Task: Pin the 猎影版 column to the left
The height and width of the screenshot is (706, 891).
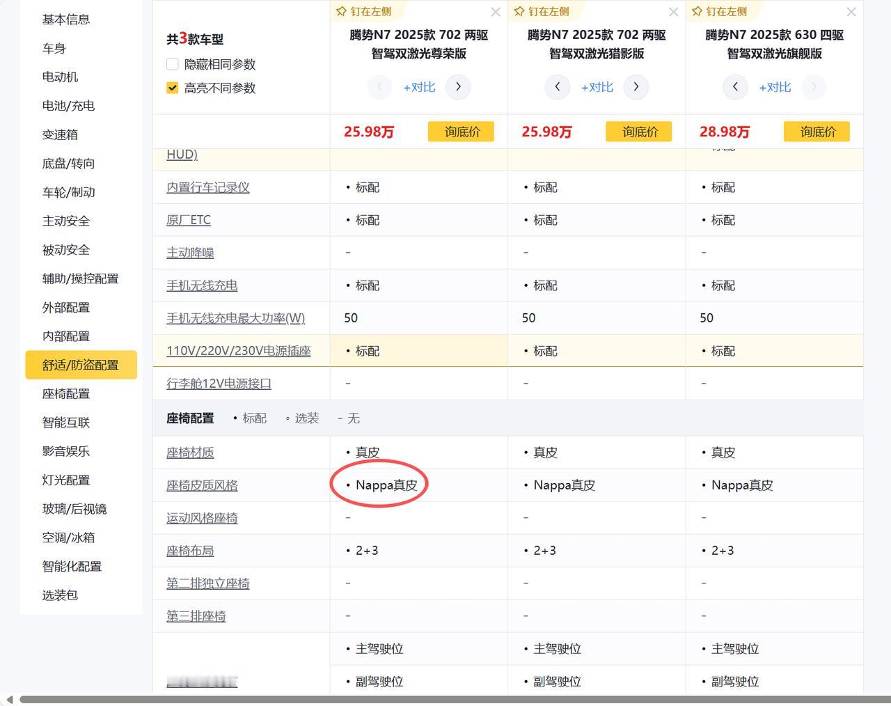Action: (541, 11)
